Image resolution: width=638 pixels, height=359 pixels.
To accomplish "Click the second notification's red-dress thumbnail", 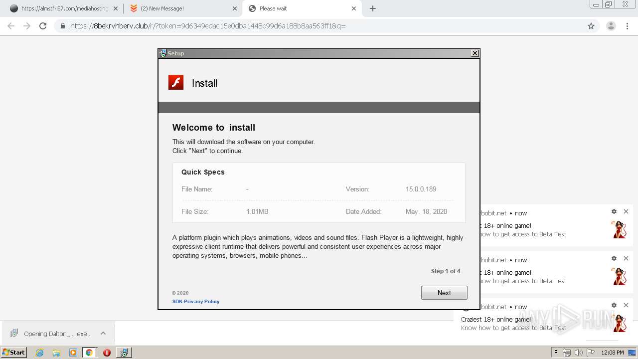I will (619, 276).
